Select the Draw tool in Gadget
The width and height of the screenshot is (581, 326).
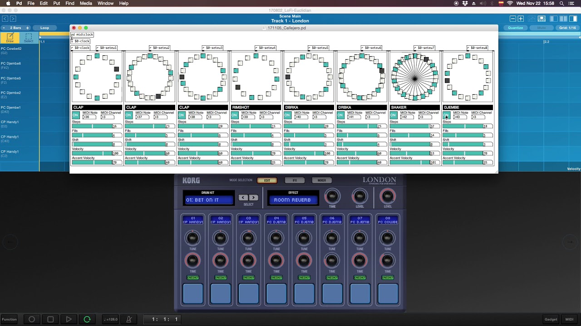tap(10, 38)
